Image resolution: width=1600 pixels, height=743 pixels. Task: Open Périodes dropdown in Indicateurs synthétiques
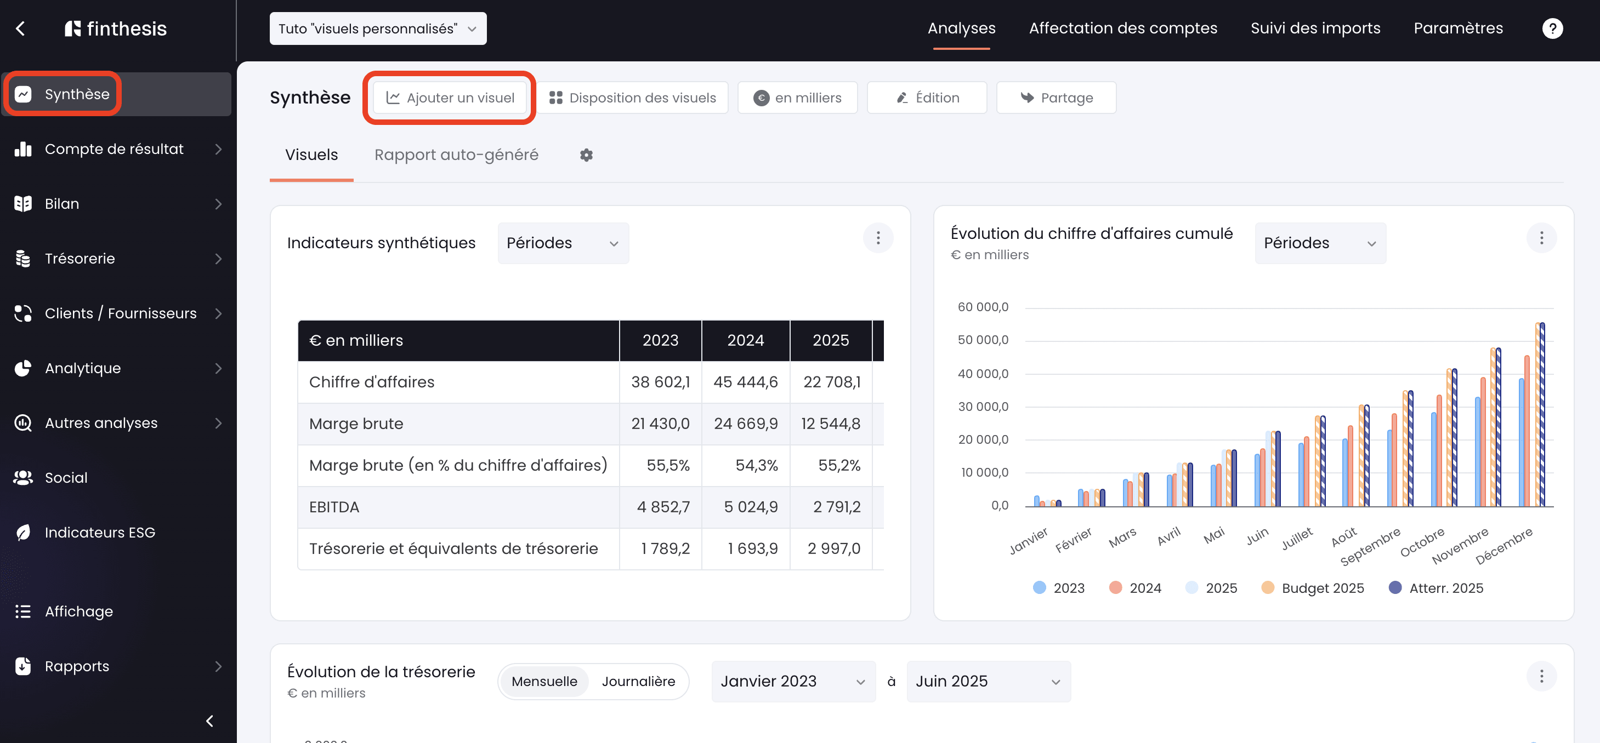(563, 243)
